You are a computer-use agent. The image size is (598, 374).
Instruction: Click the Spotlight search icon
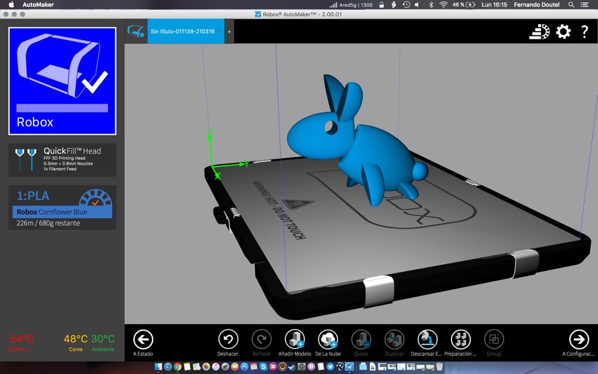click(571, 5)
